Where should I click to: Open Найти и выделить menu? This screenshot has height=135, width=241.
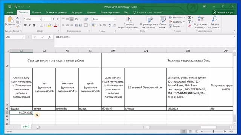[214, 22]
